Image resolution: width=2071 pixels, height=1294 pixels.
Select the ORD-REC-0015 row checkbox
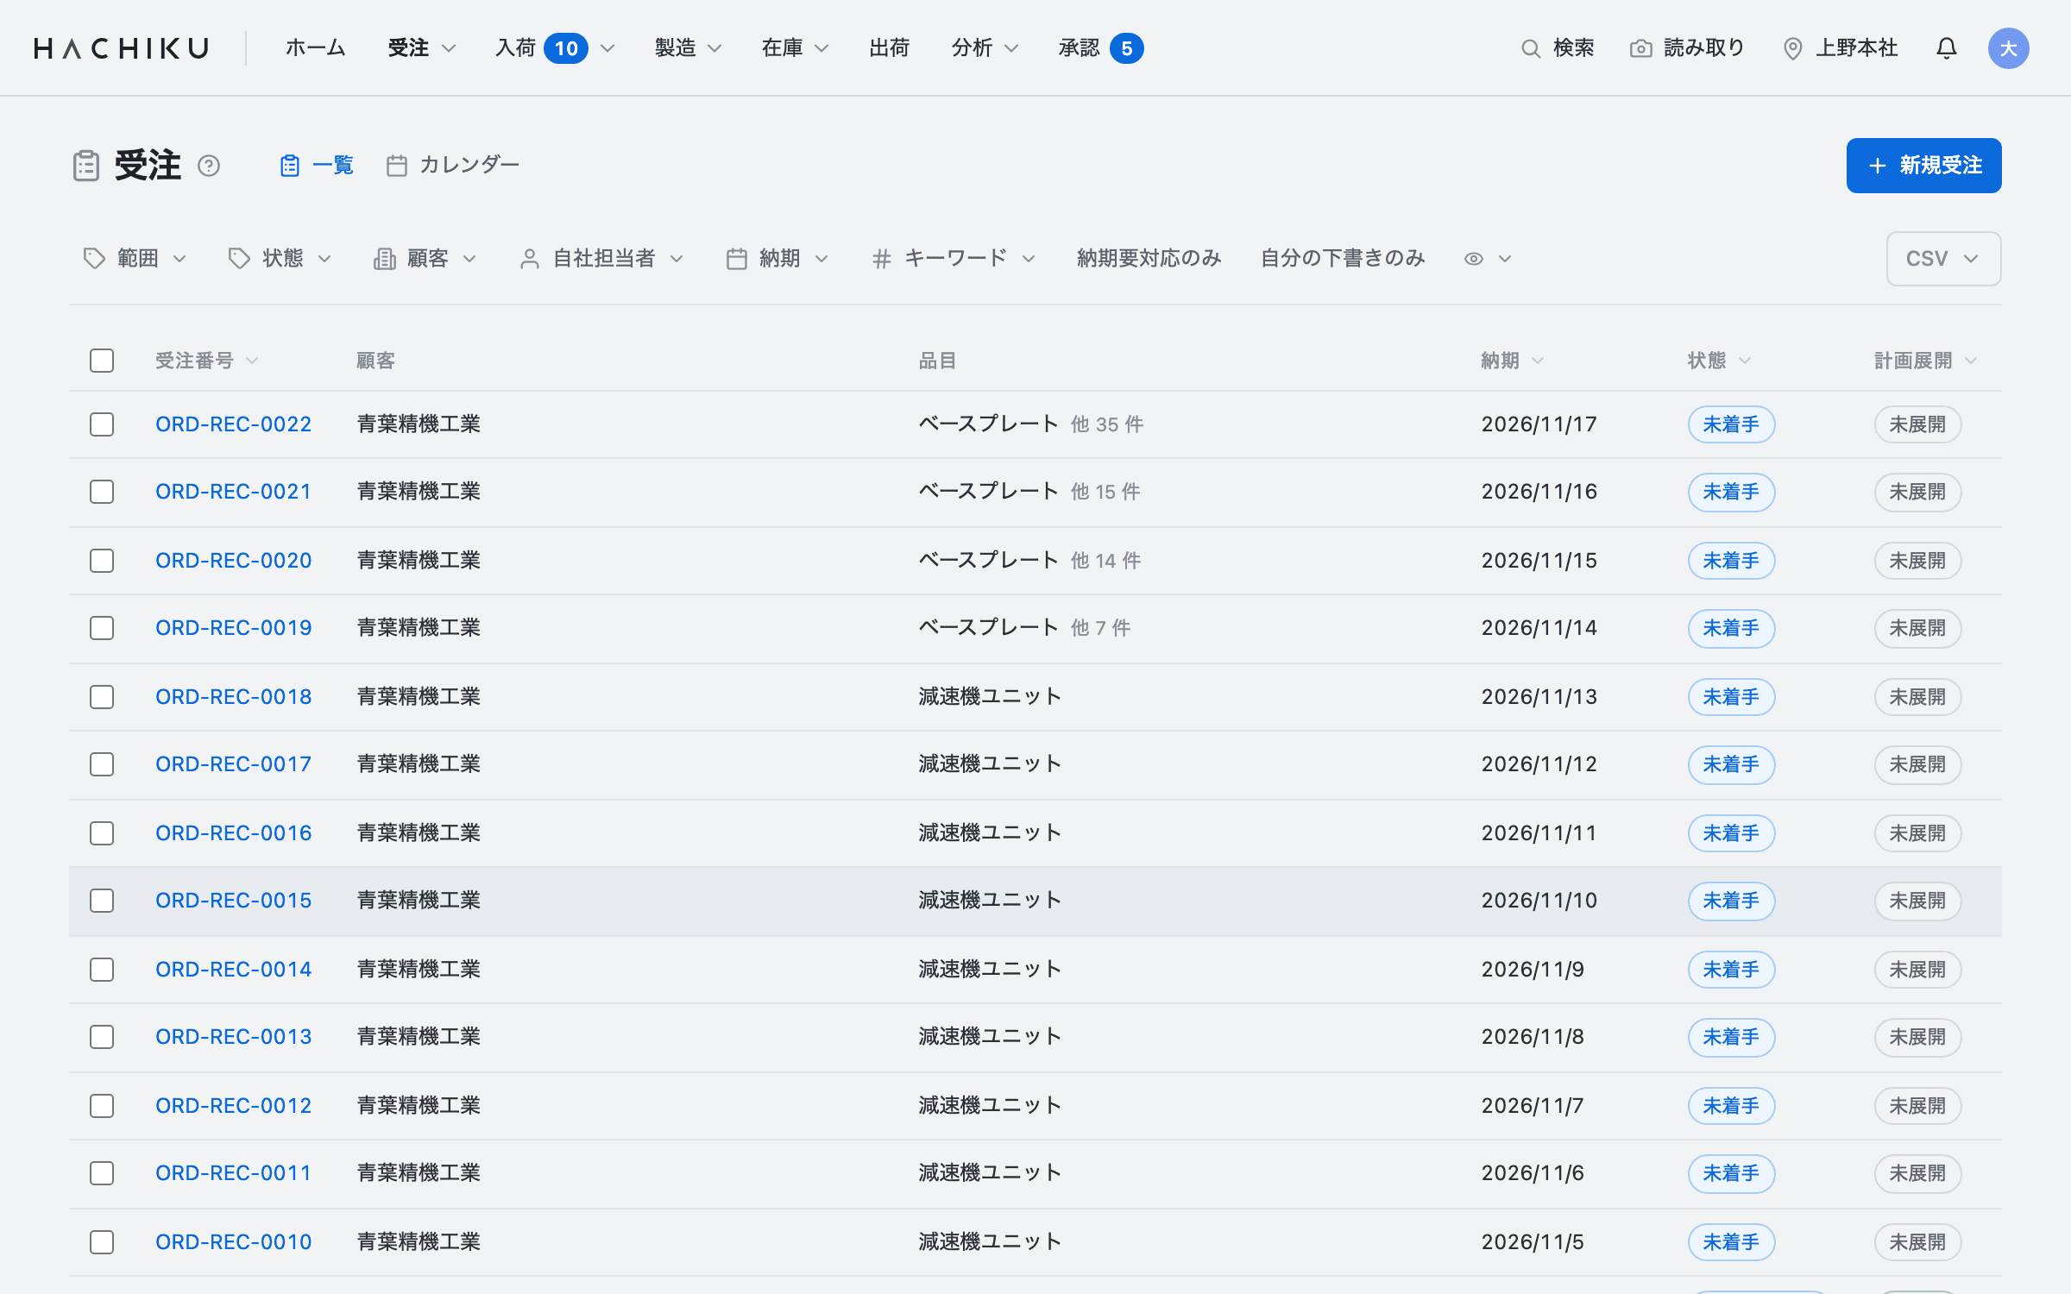coord(102,901)
